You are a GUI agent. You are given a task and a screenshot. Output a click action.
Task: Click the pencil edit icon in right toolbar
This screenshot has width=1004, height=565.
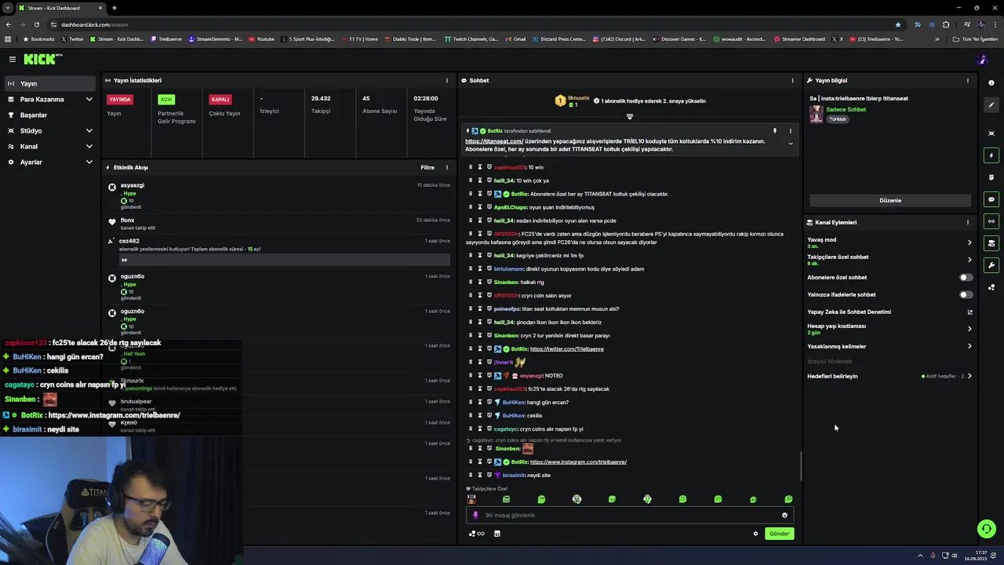coord(991,104)
